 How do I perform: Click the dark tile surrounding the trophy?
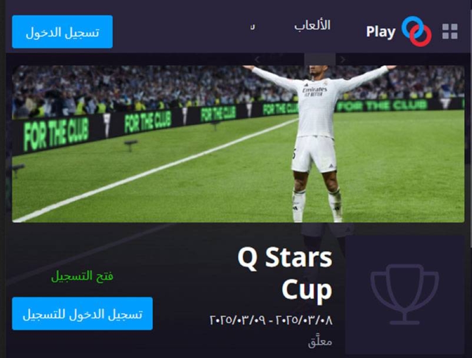pos(405,294)
